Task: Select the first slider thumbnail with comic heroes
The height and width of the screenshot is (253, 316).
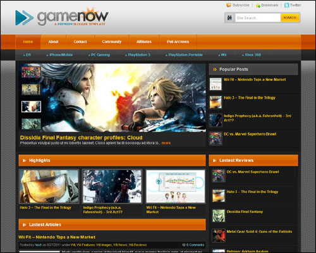Action: coord(31,72)
